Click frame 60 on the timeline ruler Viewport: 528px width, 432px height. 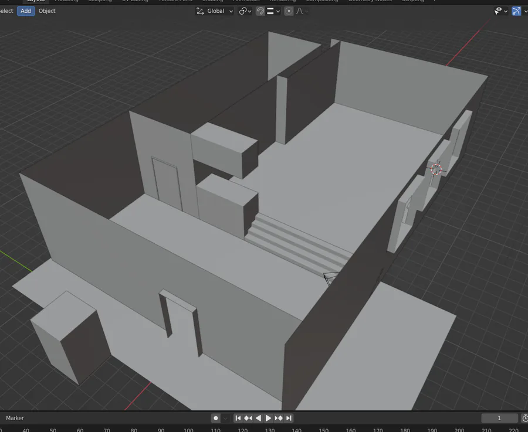tap(80, 430)
